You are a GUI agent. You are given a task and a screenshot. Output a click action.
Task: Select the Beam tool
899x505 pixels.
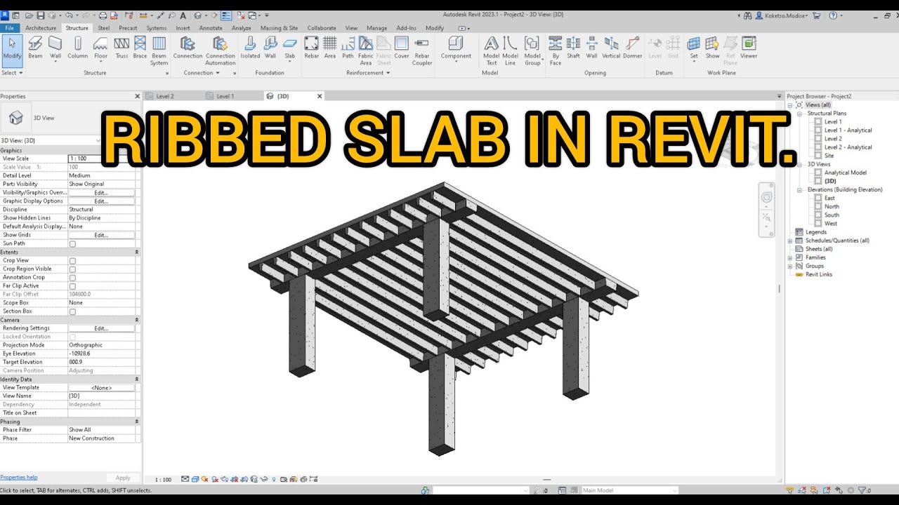pos(35,47)
